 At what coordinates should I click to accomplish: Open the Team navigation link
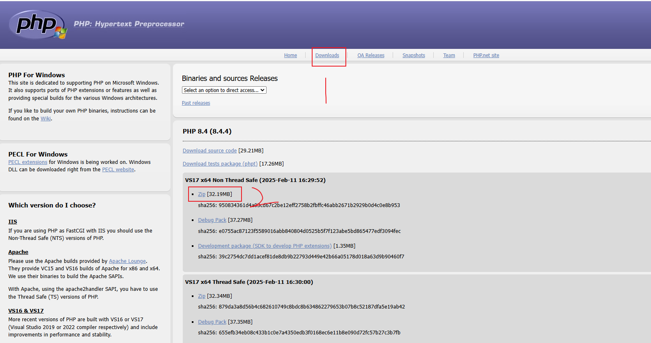coord(449,55)
